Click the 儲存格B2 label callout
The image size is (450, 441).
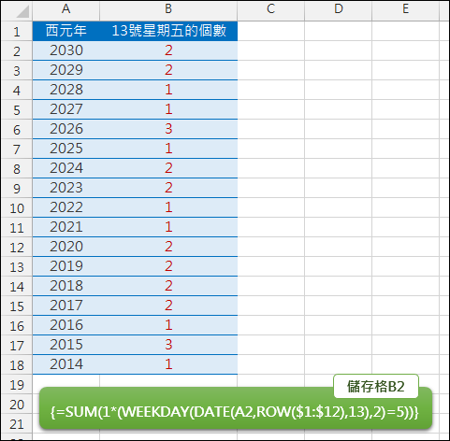click(376, 387)
